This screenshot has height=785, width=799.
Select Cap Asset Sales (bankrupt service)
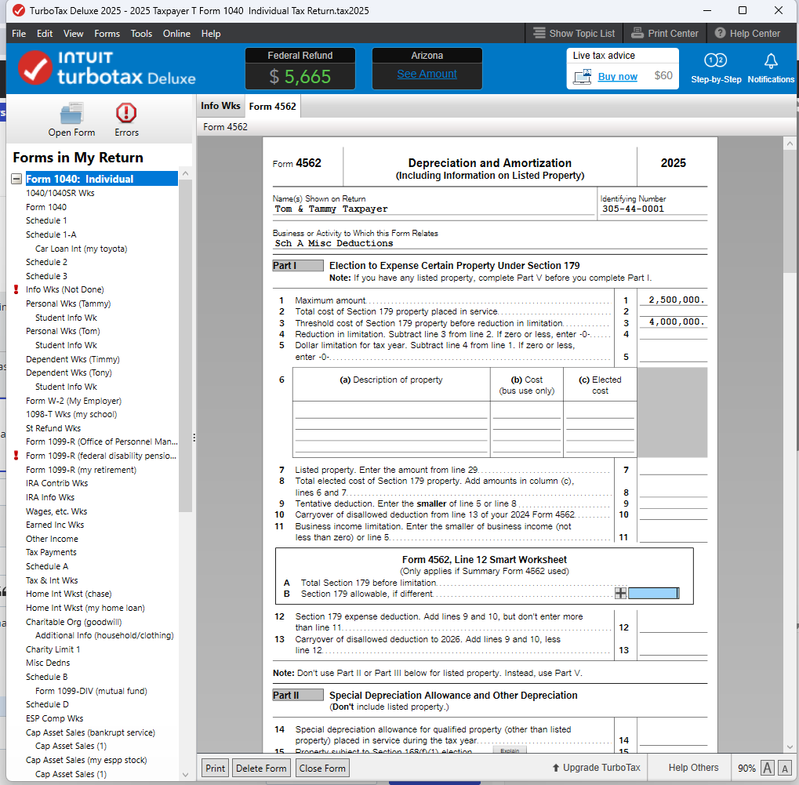(x=91, y=732)
